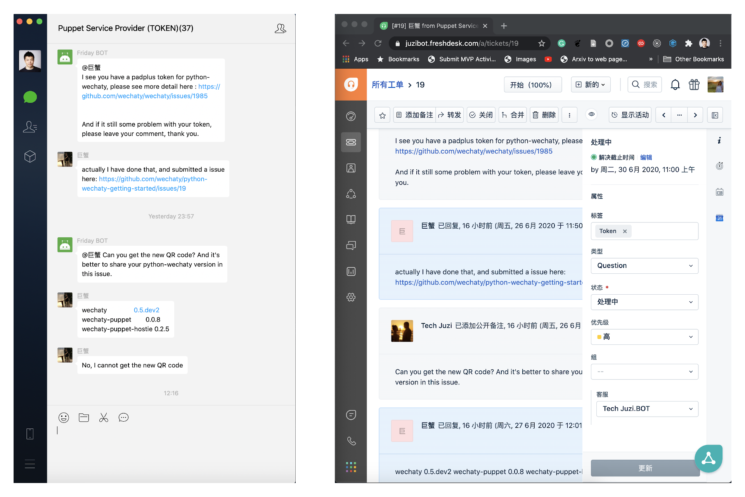Click the 添加备注 add note button

(414, 115)
